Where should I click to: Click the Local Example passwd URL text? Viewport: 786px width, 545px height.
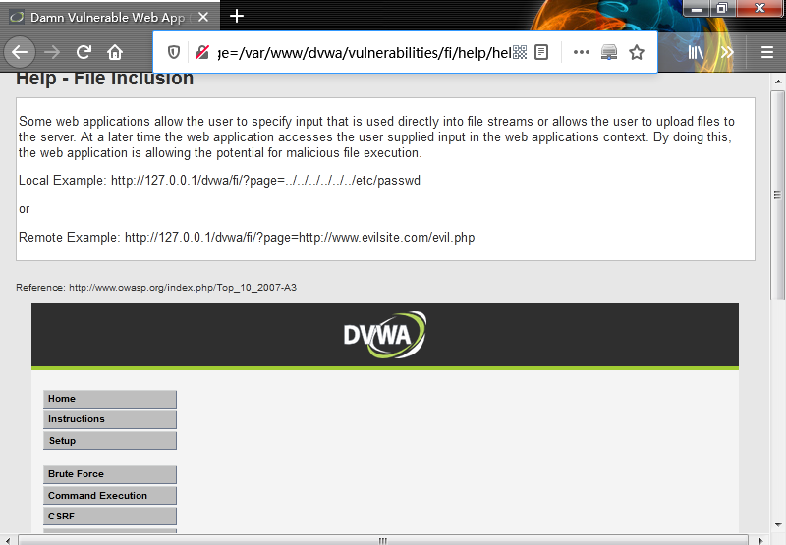[265, 181]
